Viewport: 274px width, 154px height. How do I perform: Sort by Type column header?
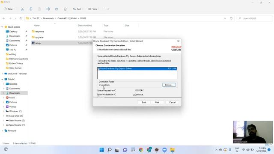click(106, 26)
